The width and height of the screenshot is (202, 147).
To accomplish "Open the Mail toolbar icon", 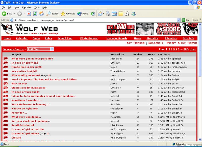I will pyautogui.click(x=100, y=14).
